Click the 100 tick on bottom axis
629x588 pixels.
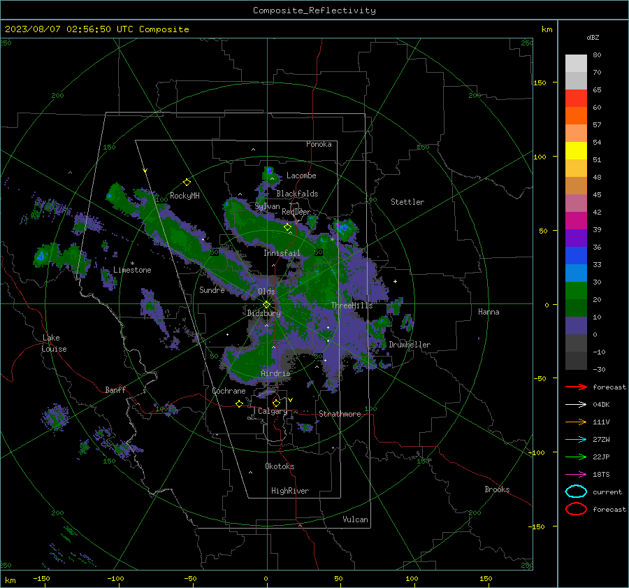(x=412, y=578)
